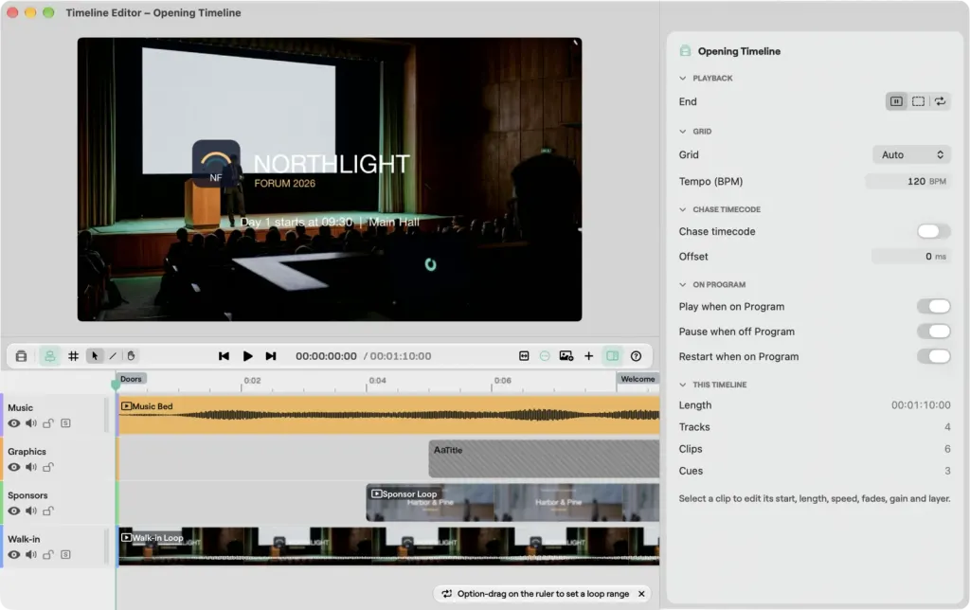Select the Sponsor Loop clip
Image resolution: width=970 pixels, height=610 pixels.
point(512,503)
